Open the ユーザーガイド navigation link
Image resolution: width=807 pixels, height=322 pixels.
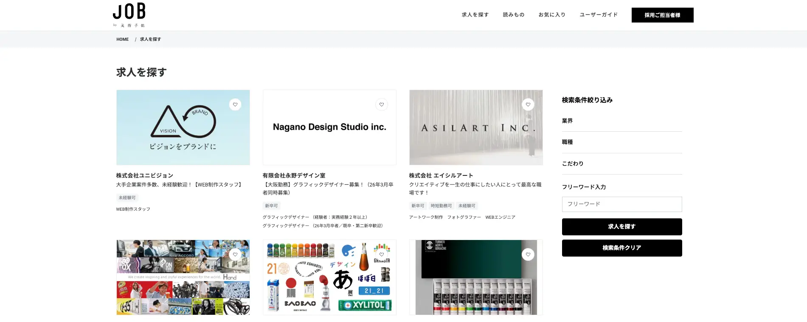(599, 15)
